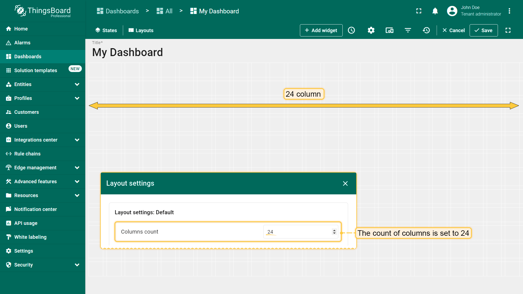The width and height of the screenshot is (523, 294).
Task: Open the filters icon in toolbar
Action: coord(408,30)
